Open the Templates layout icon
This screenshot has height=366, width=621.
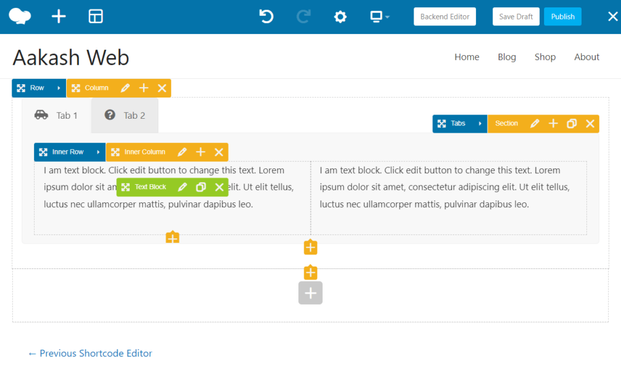95,16
